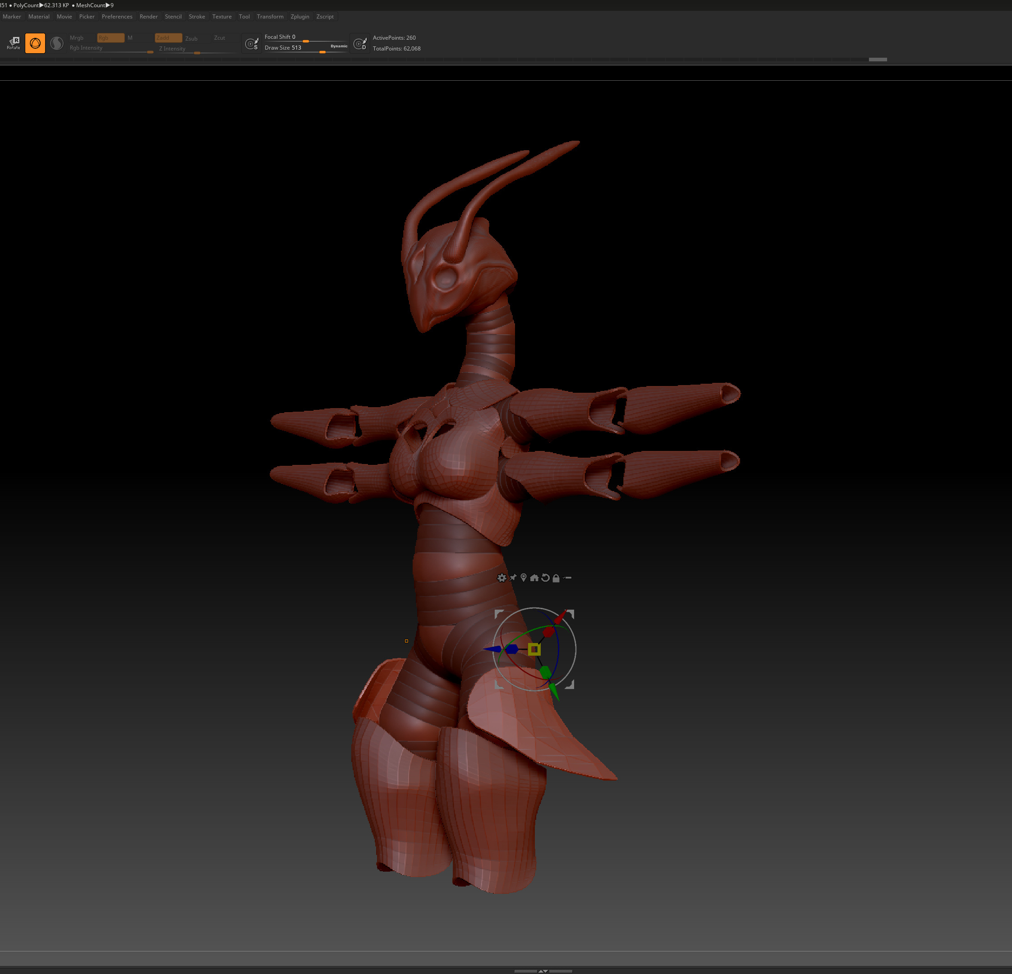Image resolution: width=1012 pixels, height=974 pixels.
Task: Click the Z Intensity slider
Action: pyautogui.click(x=199, y=49)
